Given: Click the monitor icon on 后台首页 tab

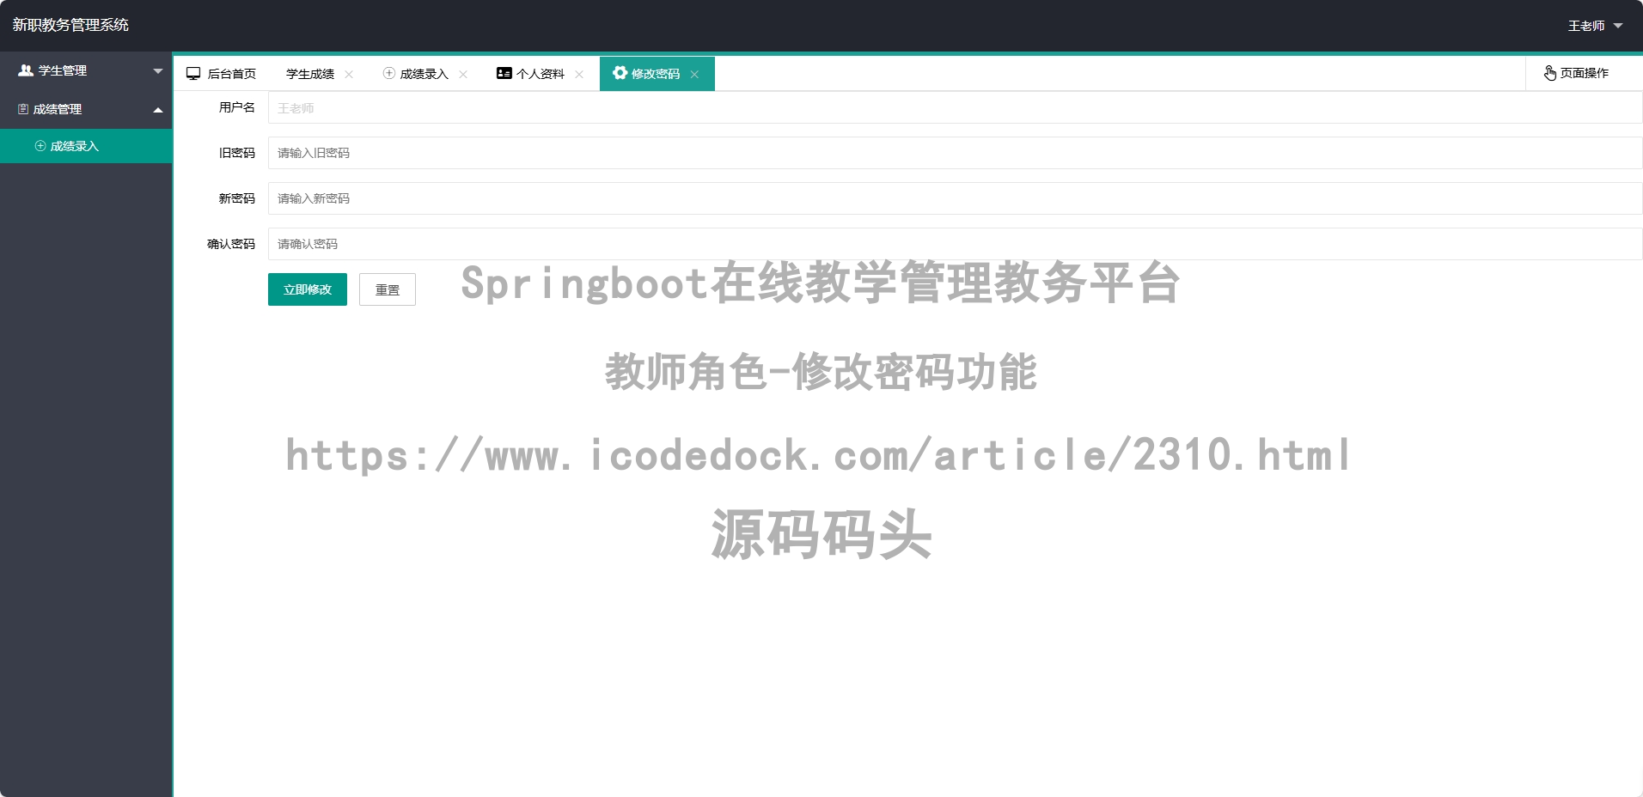Looking at the screenshot, I should point(193,74).
